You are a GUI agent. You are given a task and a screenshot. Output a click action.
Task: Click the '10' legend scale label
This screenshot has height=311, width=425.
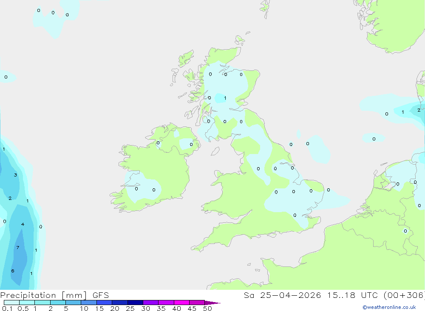point(84,308)
